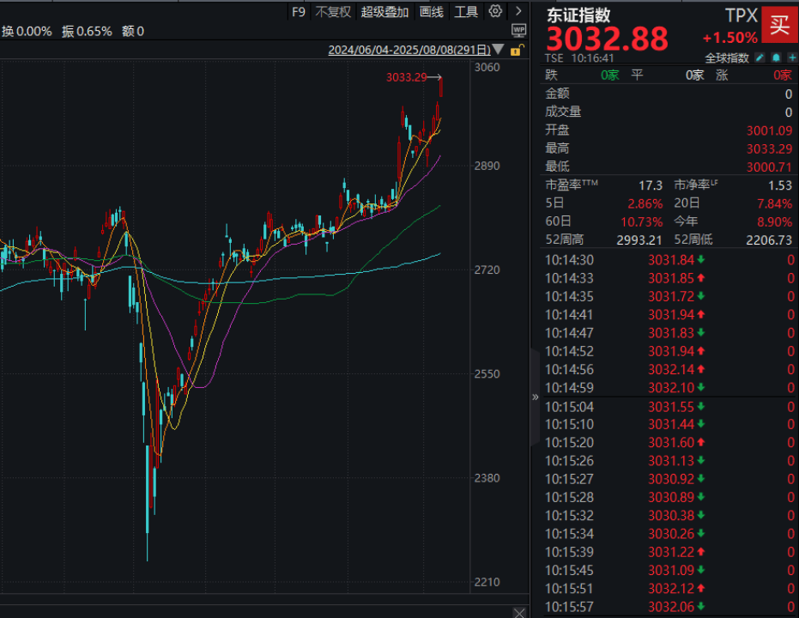
Task: Expand toolbar with right chevron arrow
Action: pos(518,11)
